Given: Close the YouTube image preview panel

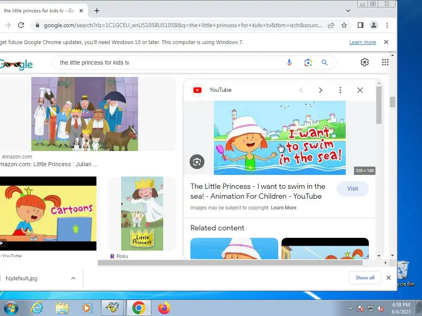Looking at the screenshot, I should click(360, 90).
